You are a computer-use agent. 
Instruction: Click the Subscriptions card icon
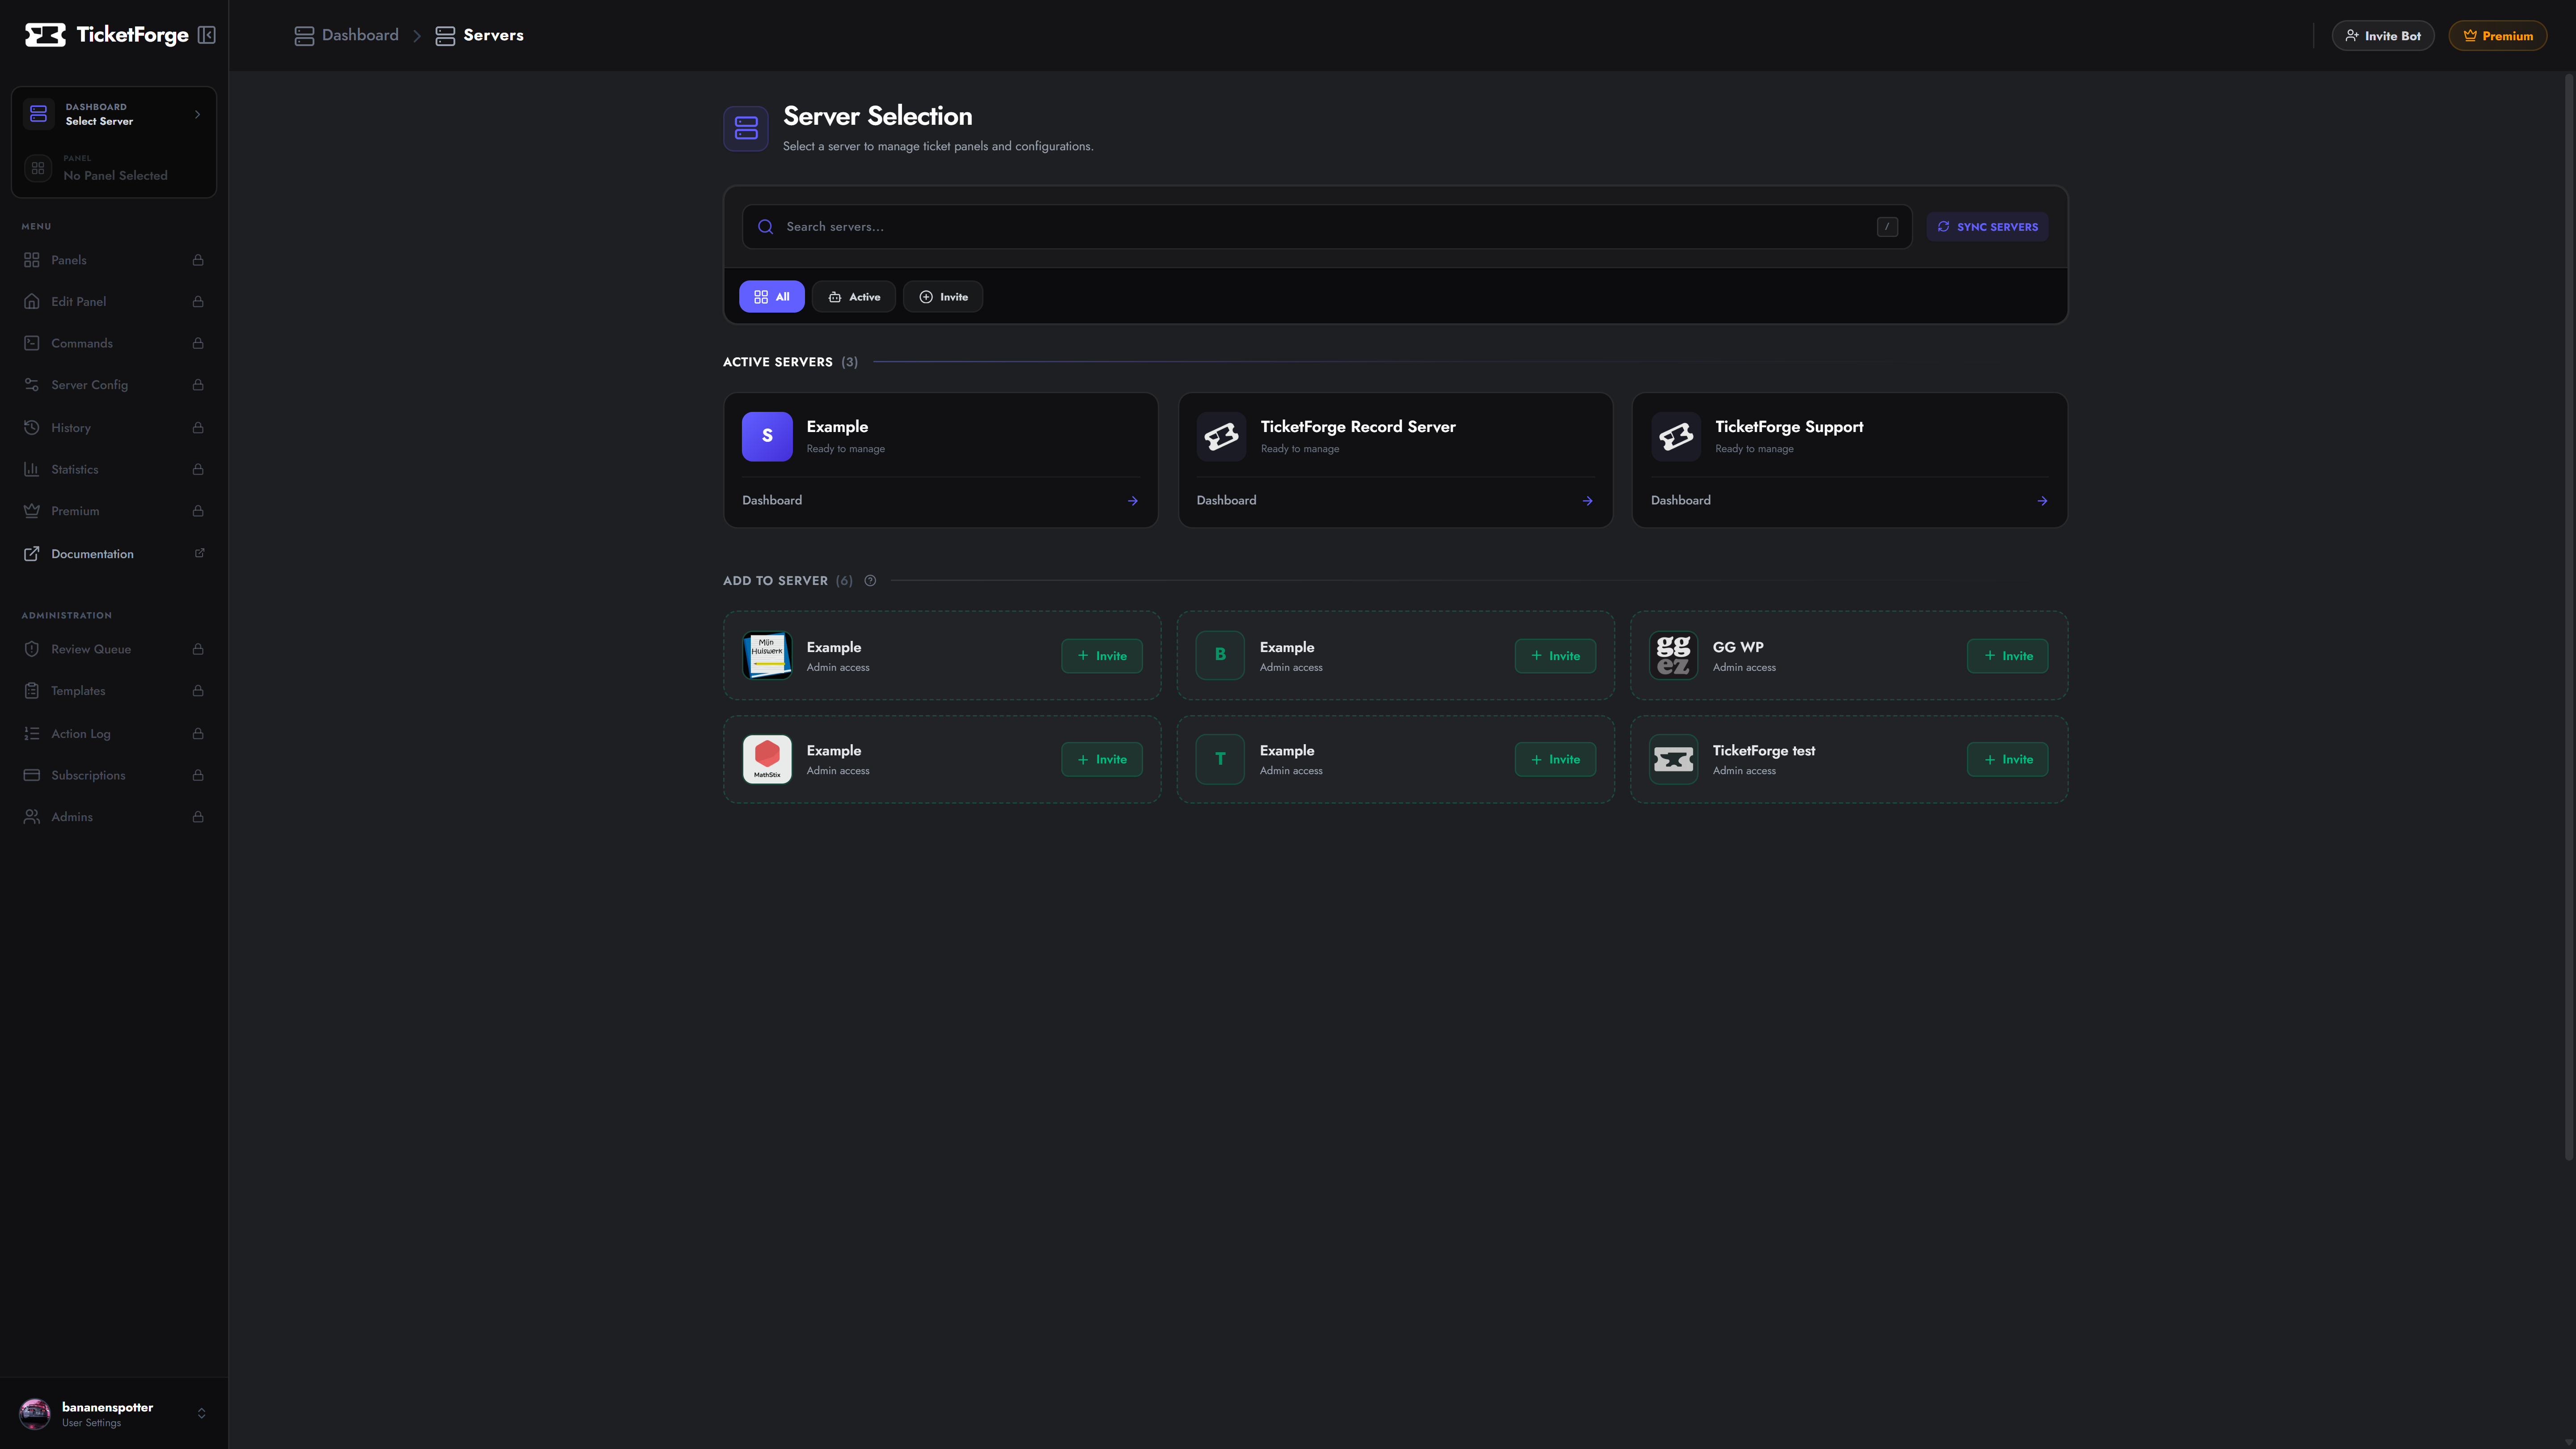point(32,775)
